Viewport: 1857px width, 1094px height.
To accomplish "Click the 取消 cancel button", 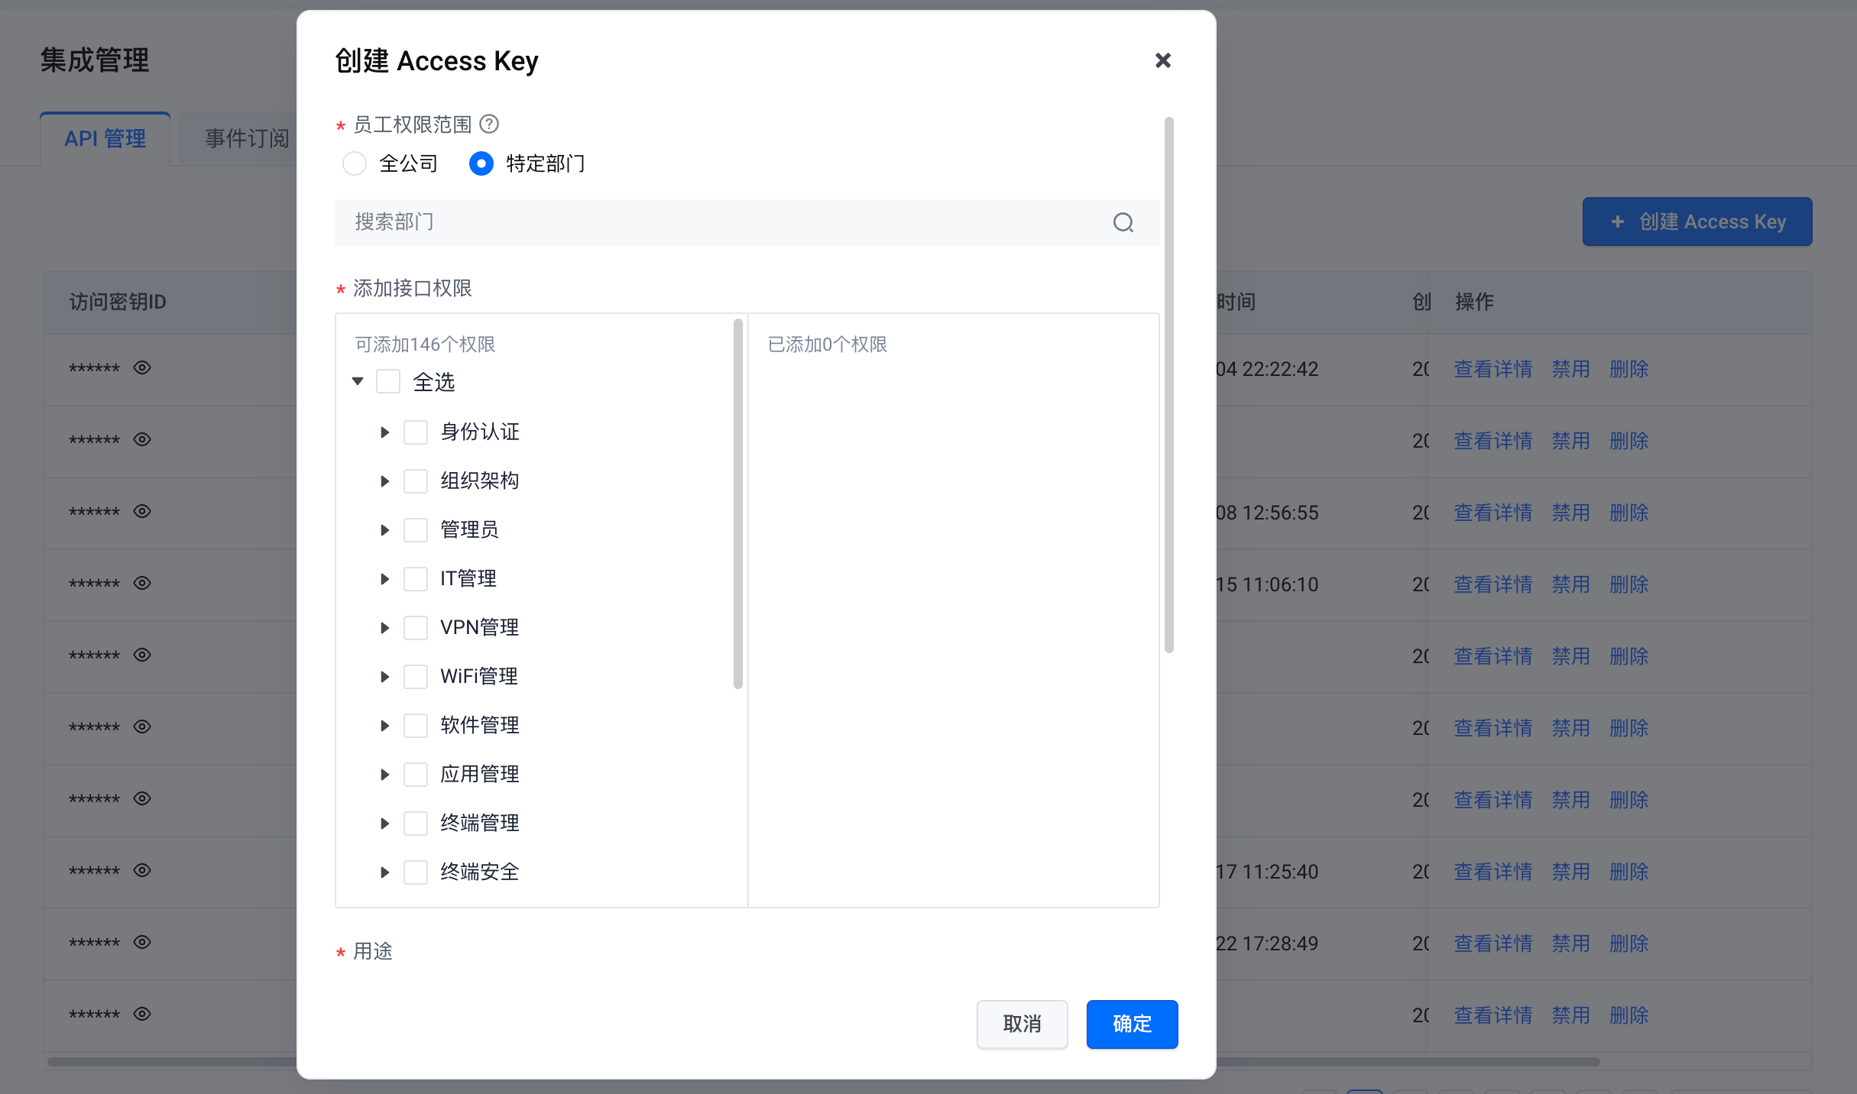I will (x=1022, y=1024).
